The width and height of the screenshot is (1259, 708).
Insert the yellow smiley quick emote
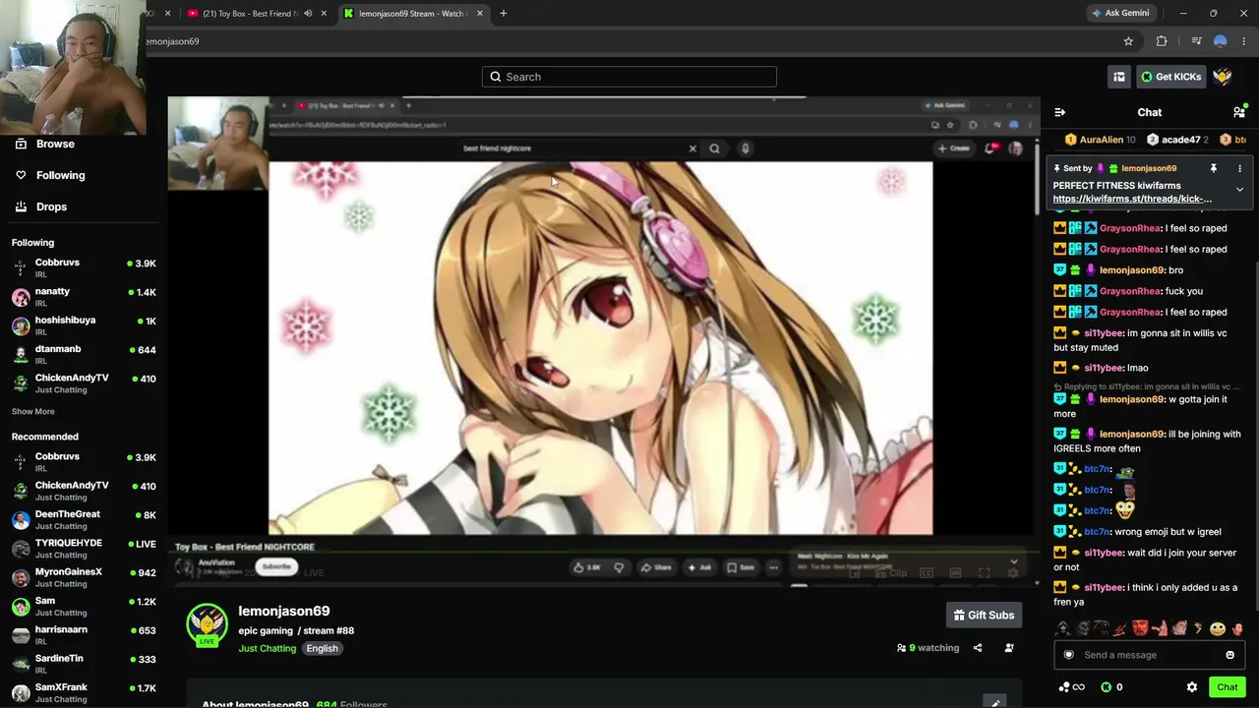[x=1218, y=628]
